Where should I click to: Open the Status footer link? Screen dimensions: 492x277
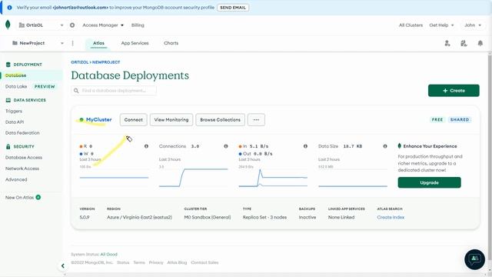(x=123, y=262)
